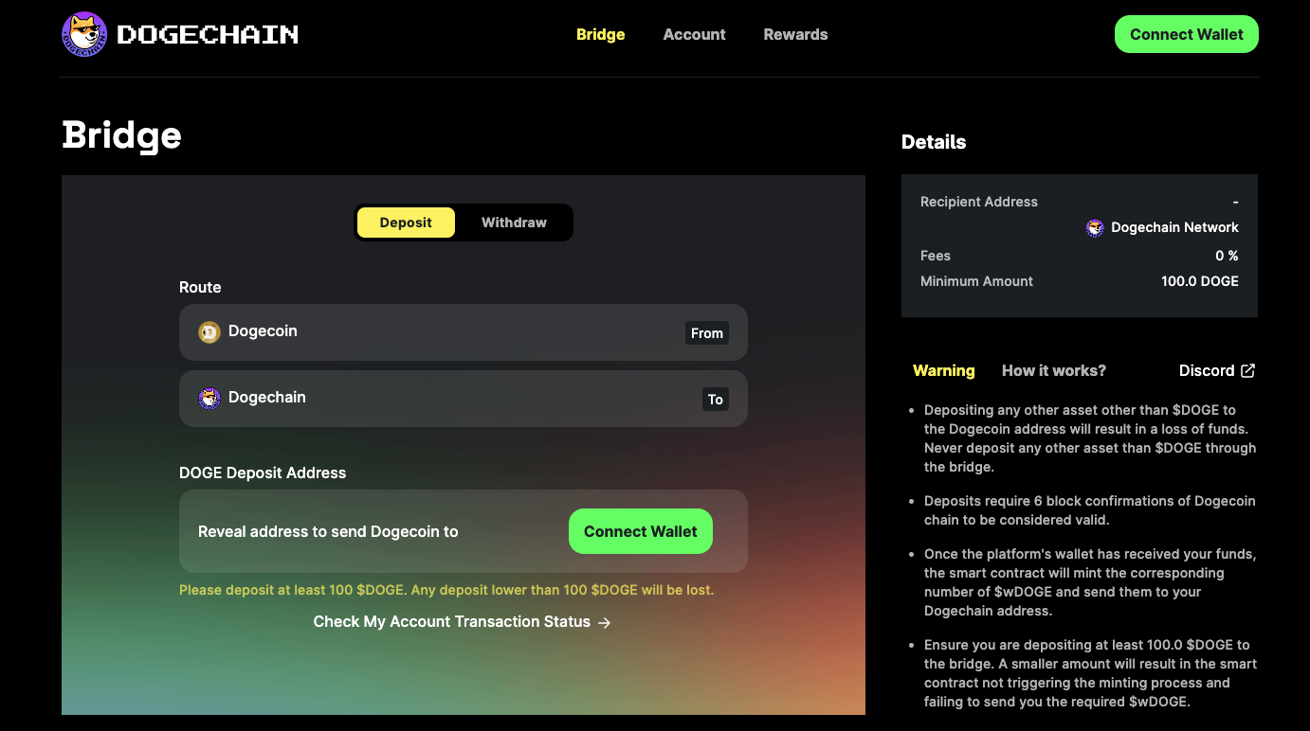
Task: Click the Bridge page heading
Action: [121, 135]
